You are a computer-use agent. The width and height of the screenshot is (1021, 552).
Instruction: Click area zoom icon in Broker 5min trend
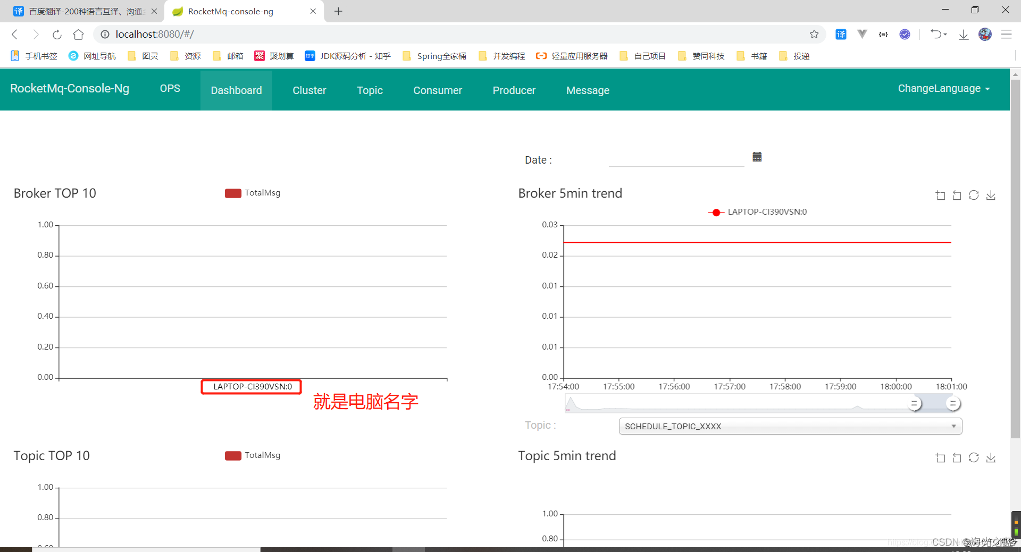(940, 196)
